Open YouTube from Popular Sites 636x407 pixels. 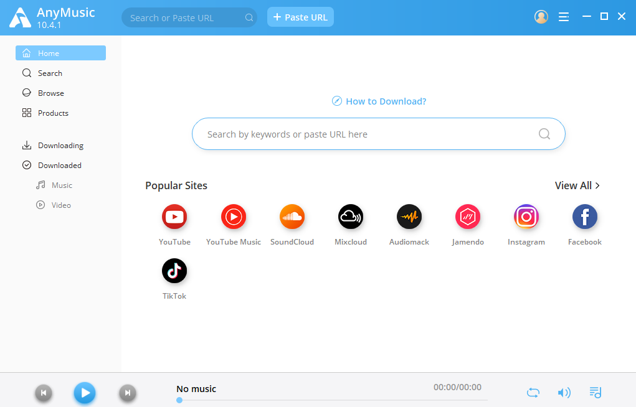pos(174,217)
